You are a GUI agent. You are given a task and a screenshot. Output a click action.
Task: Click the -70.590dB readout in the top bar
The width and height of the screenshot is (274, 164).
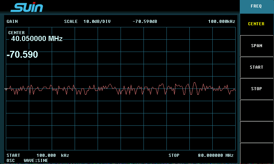145,22
